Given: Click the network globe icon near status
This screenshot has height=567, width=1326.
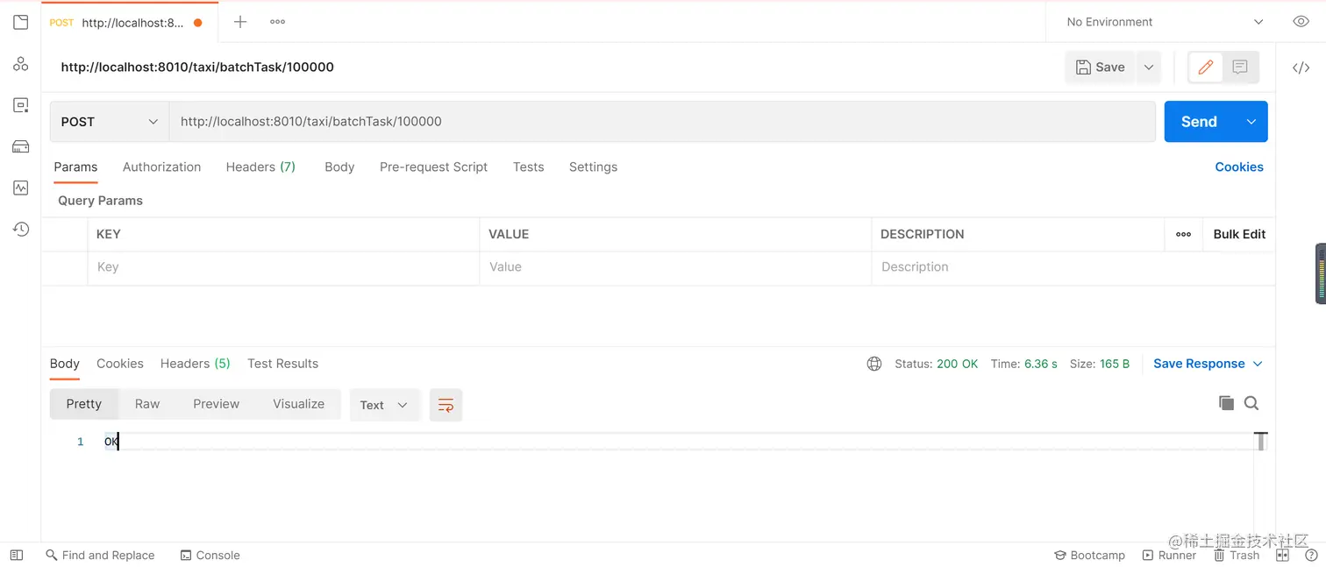Looking at the screenshot, I should [x=874, y=364].
